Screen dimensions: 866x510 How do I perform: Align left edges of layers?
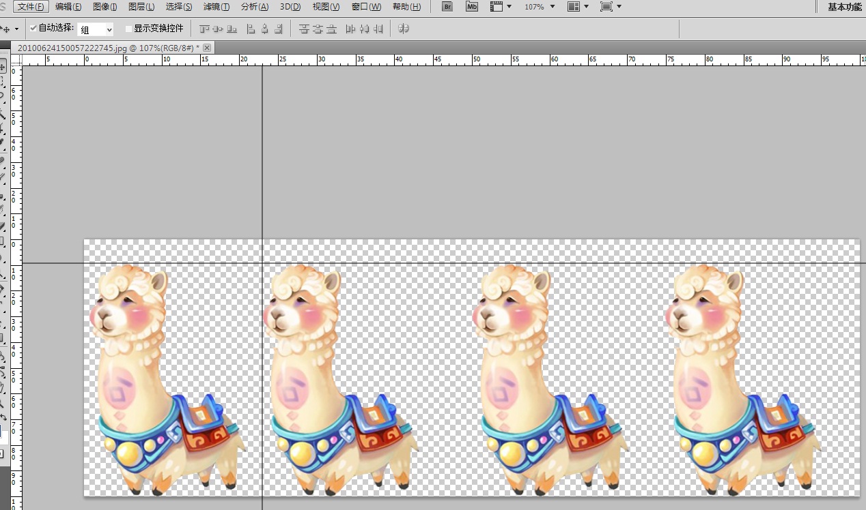pos(251,29)
